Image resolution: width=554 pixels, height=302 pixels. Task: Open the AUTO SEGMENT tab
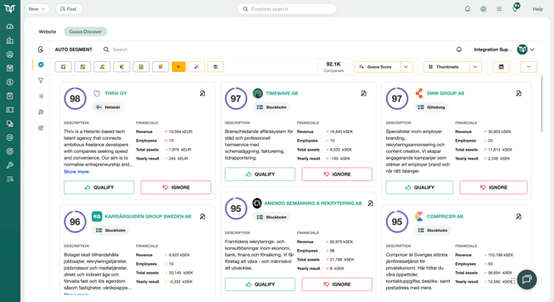(74, 50)
